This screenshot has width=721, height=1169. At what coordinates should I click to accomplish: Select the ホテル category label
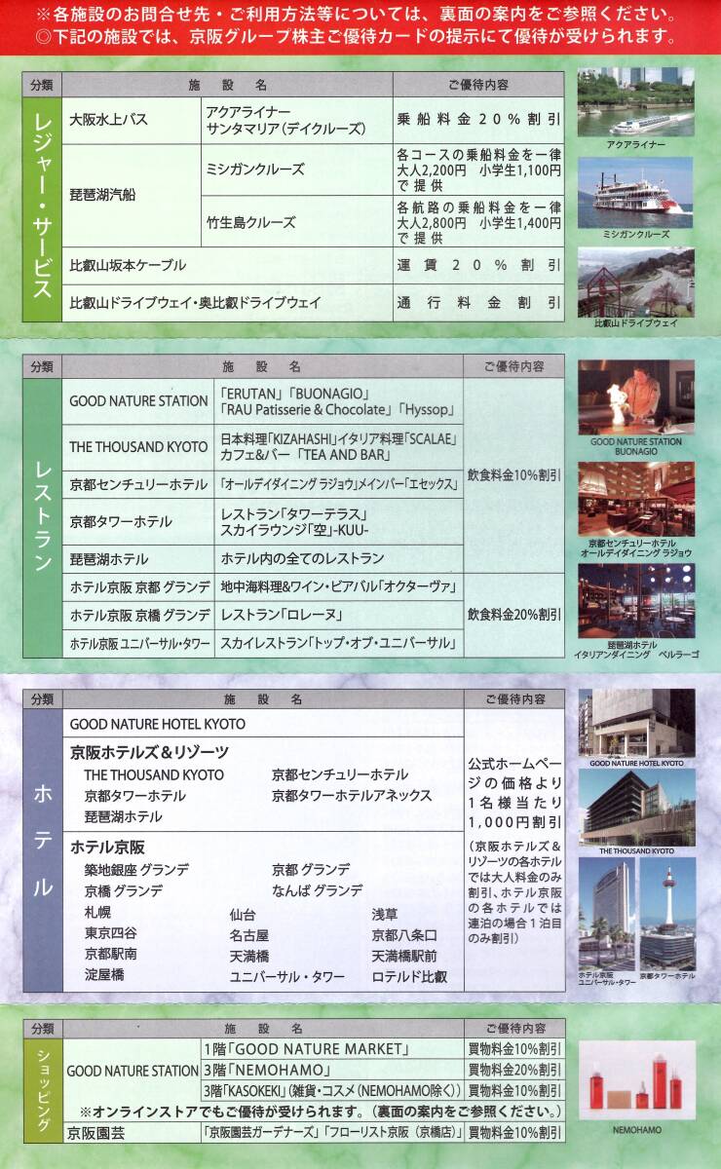[x=42, y=849]
